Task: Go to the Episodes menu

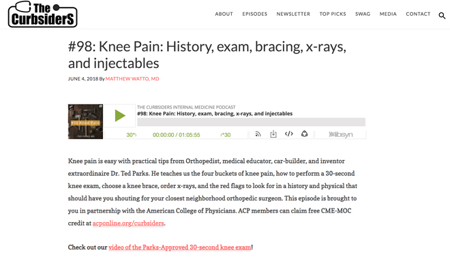Action: tap(254, 14)
